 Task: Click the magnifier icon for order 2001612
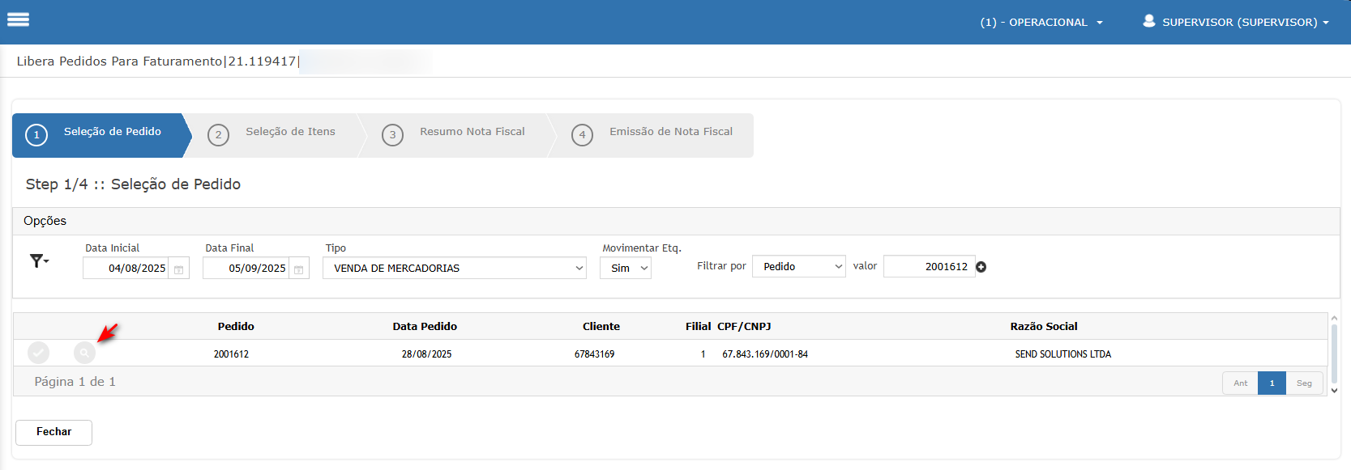tap(84, 353)
